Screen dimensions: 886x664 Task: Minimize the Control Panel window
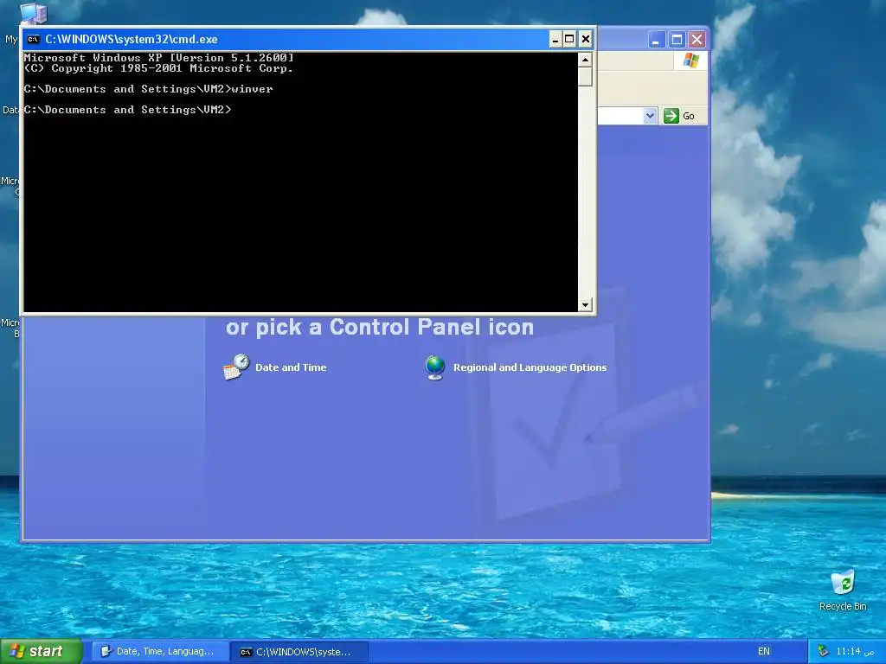tap(656, 40)
